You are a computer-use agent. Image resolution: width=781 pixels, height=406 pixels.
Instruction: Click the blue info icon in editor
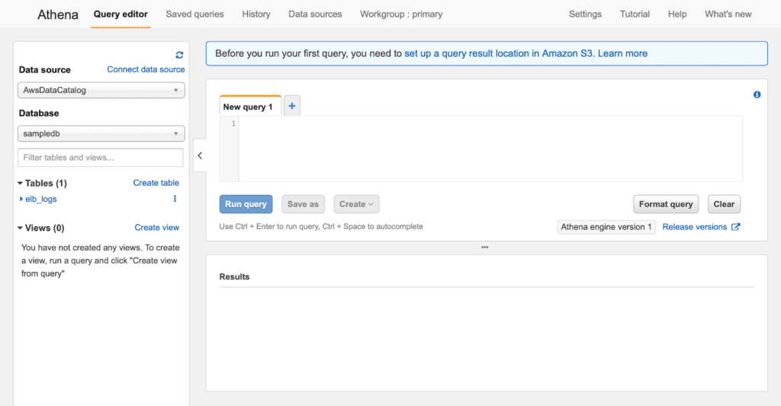point(757,94)
